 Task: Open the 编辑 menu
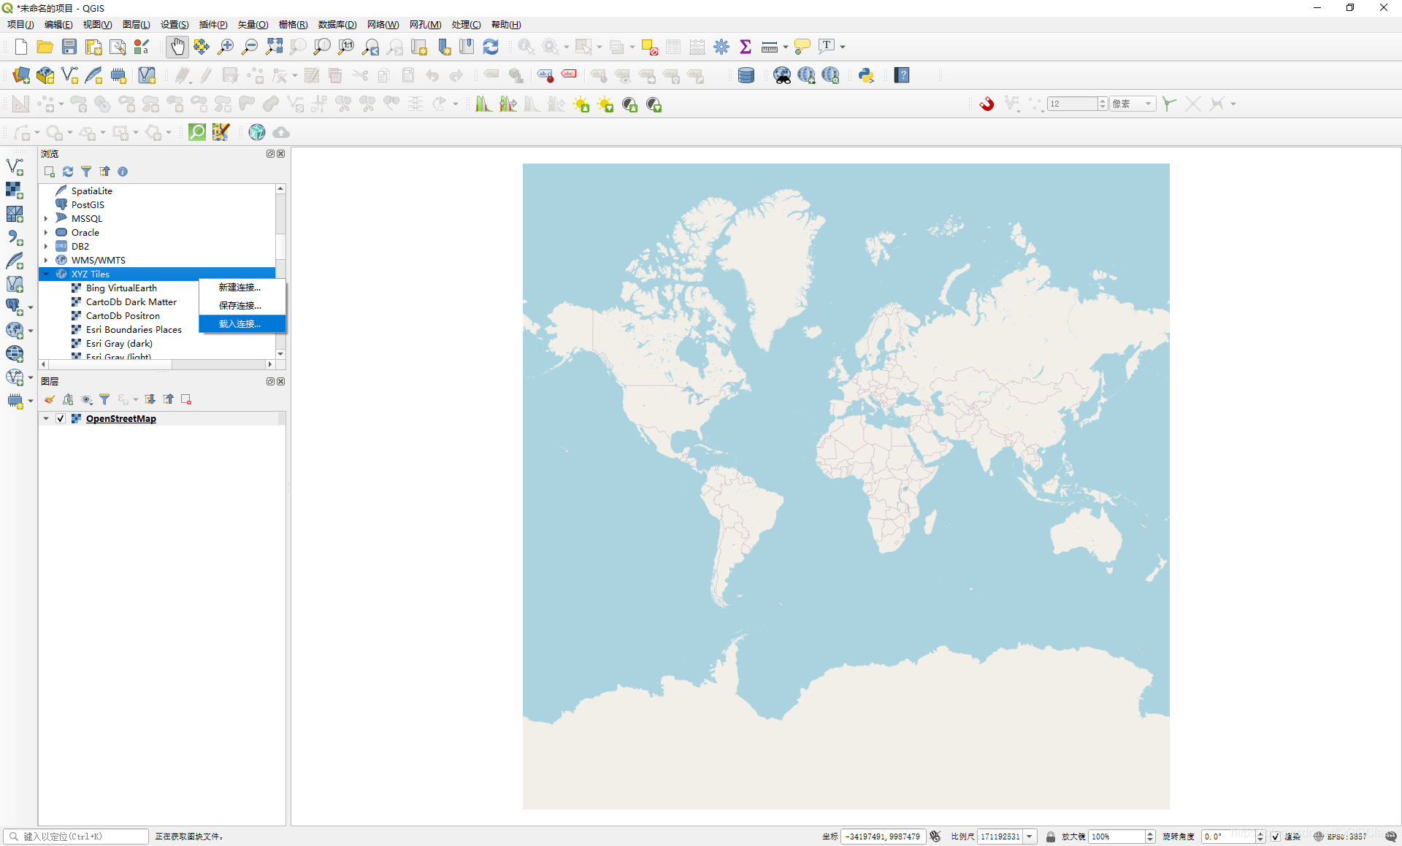pos(58,24)
